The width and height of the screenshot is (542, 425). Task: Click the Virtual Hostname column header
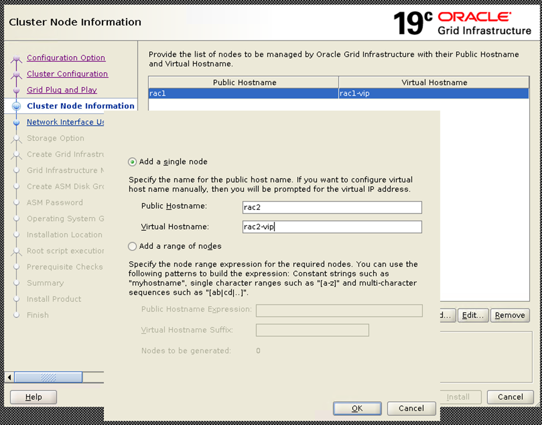(x=434, y=82)
